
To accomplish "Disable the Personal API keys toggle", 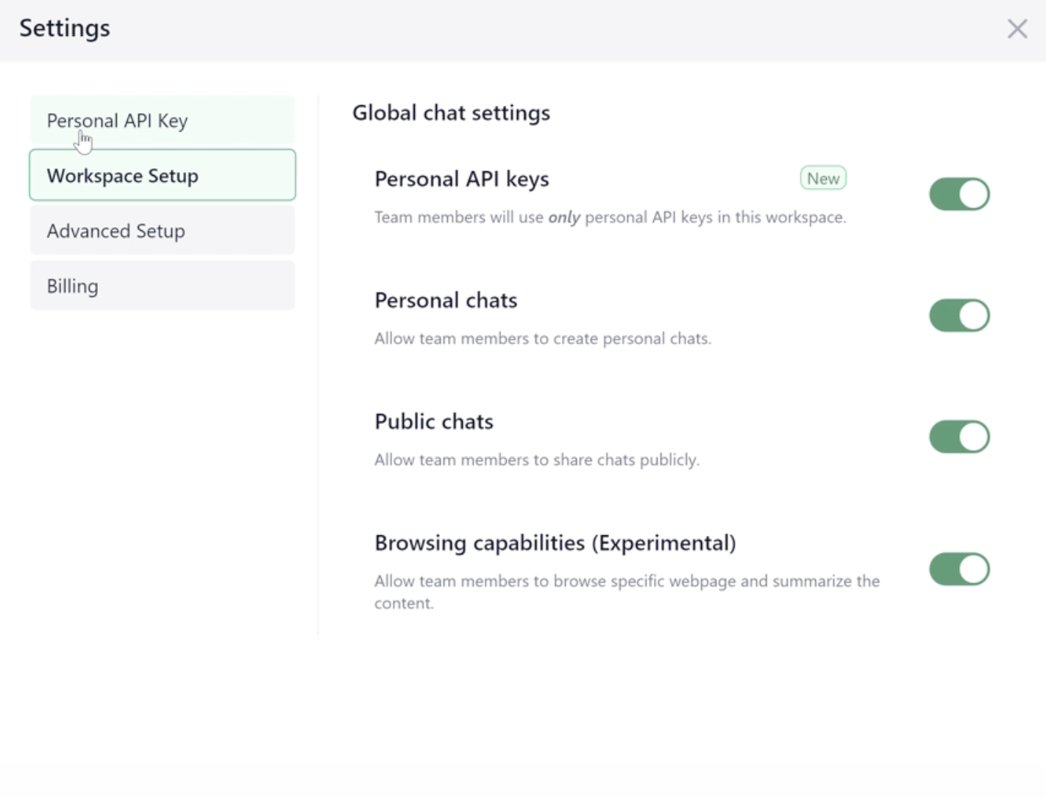I will [959, 194].
